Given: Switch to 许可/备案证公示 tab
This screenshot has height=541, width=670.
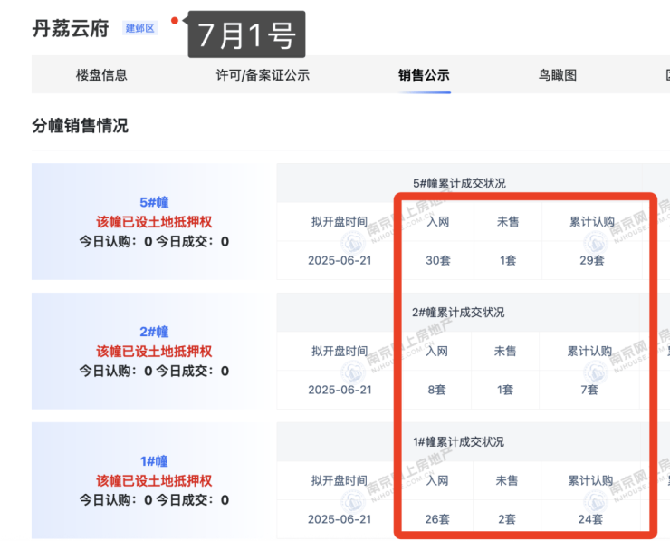Looking at the screenshot, I should point(263,75).
